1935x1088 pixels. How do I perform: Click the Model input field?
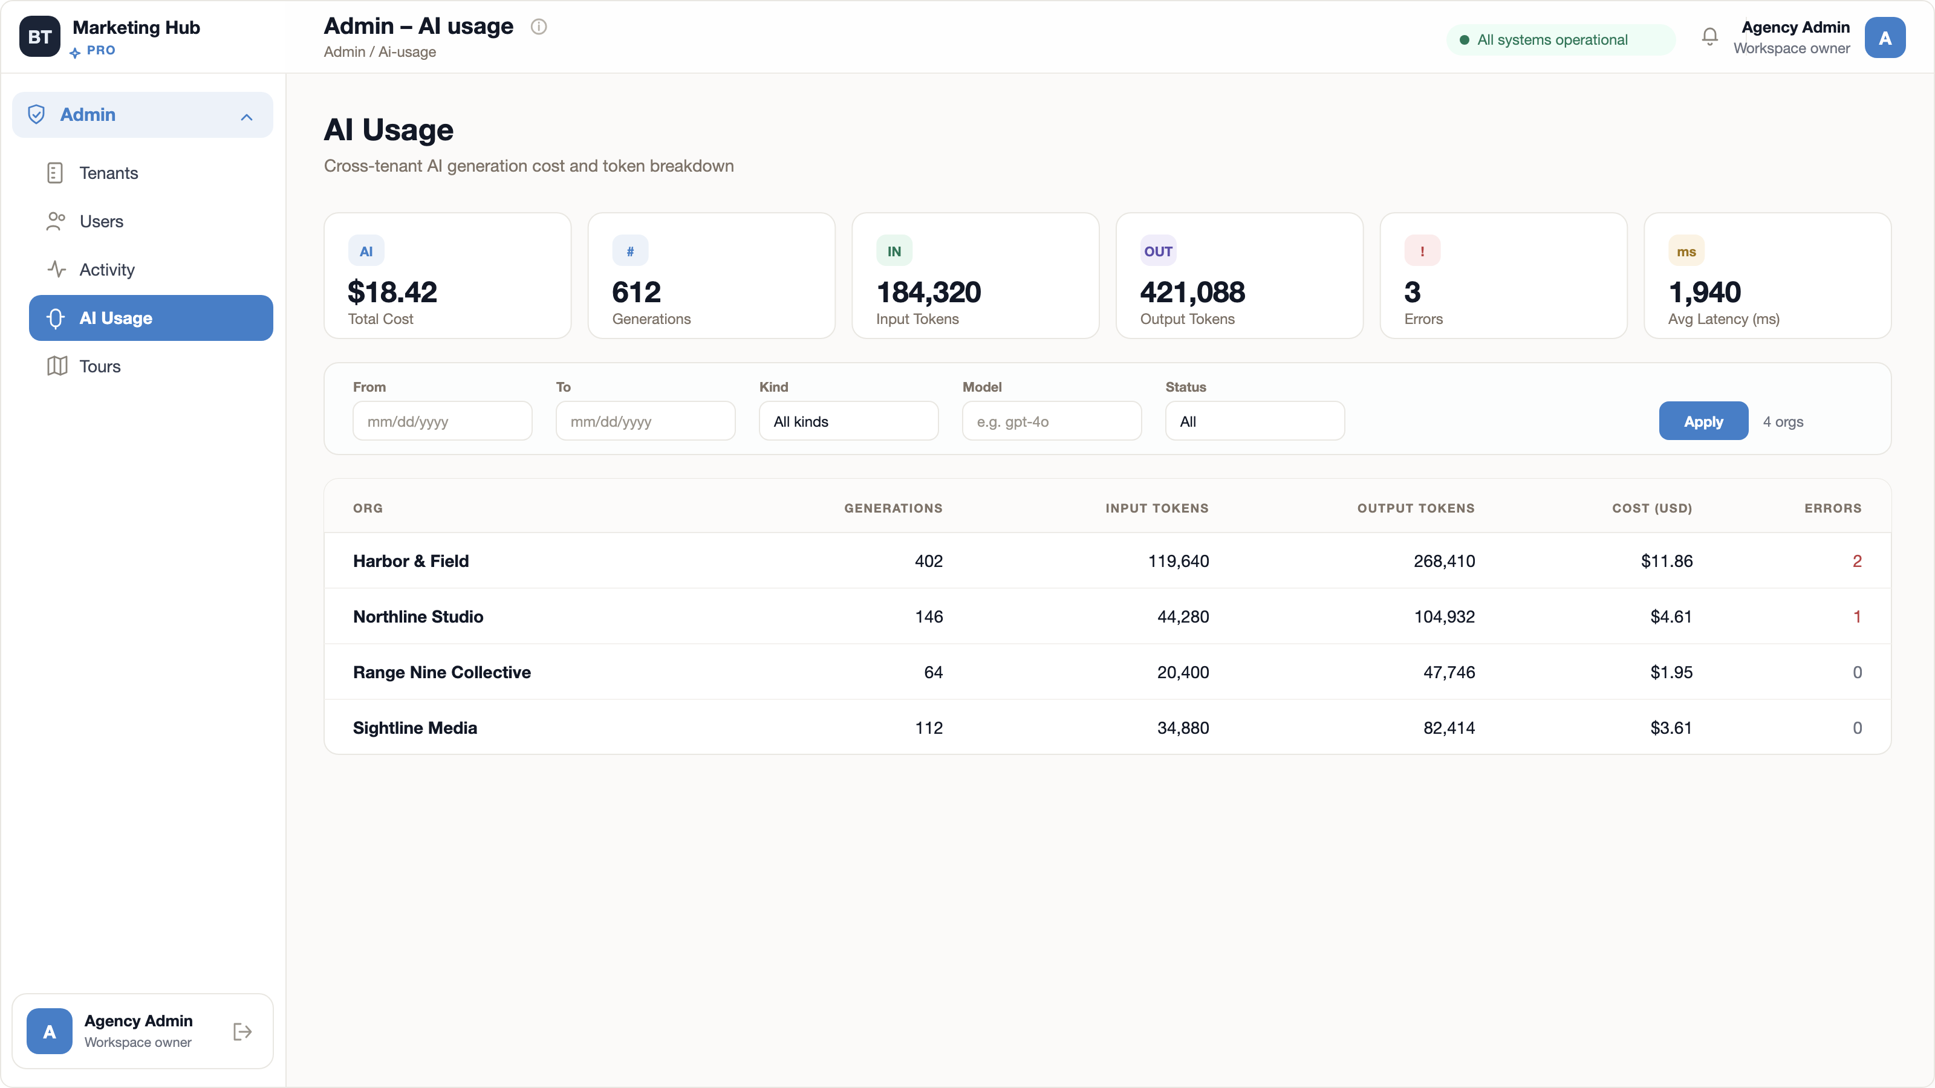[1052, 421]
